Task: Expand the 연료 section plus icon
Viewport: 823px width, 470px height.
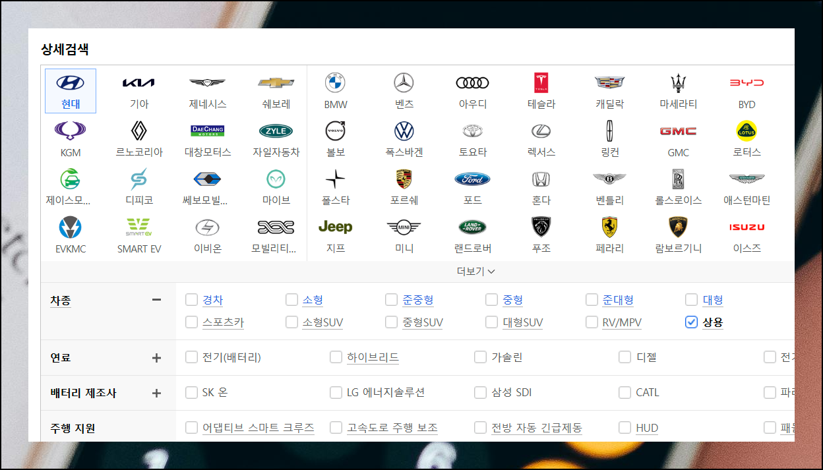Action: point(156,358)
